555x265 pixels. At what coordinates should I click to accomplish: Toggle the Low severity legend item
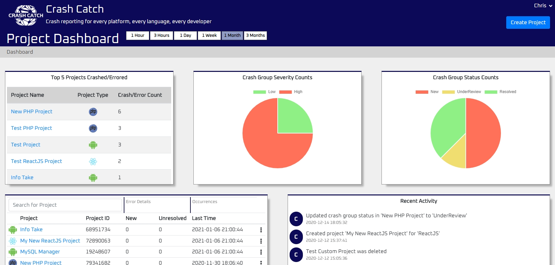(264, 92)
